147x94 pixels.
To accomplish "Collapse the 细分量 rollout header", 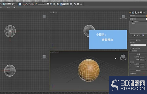I will point(138,54).
